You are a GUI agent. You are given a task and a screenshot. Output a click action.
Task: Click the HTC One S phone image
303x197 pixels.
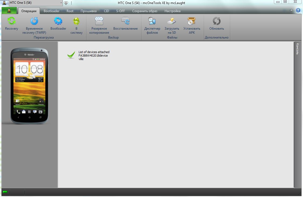29,86
